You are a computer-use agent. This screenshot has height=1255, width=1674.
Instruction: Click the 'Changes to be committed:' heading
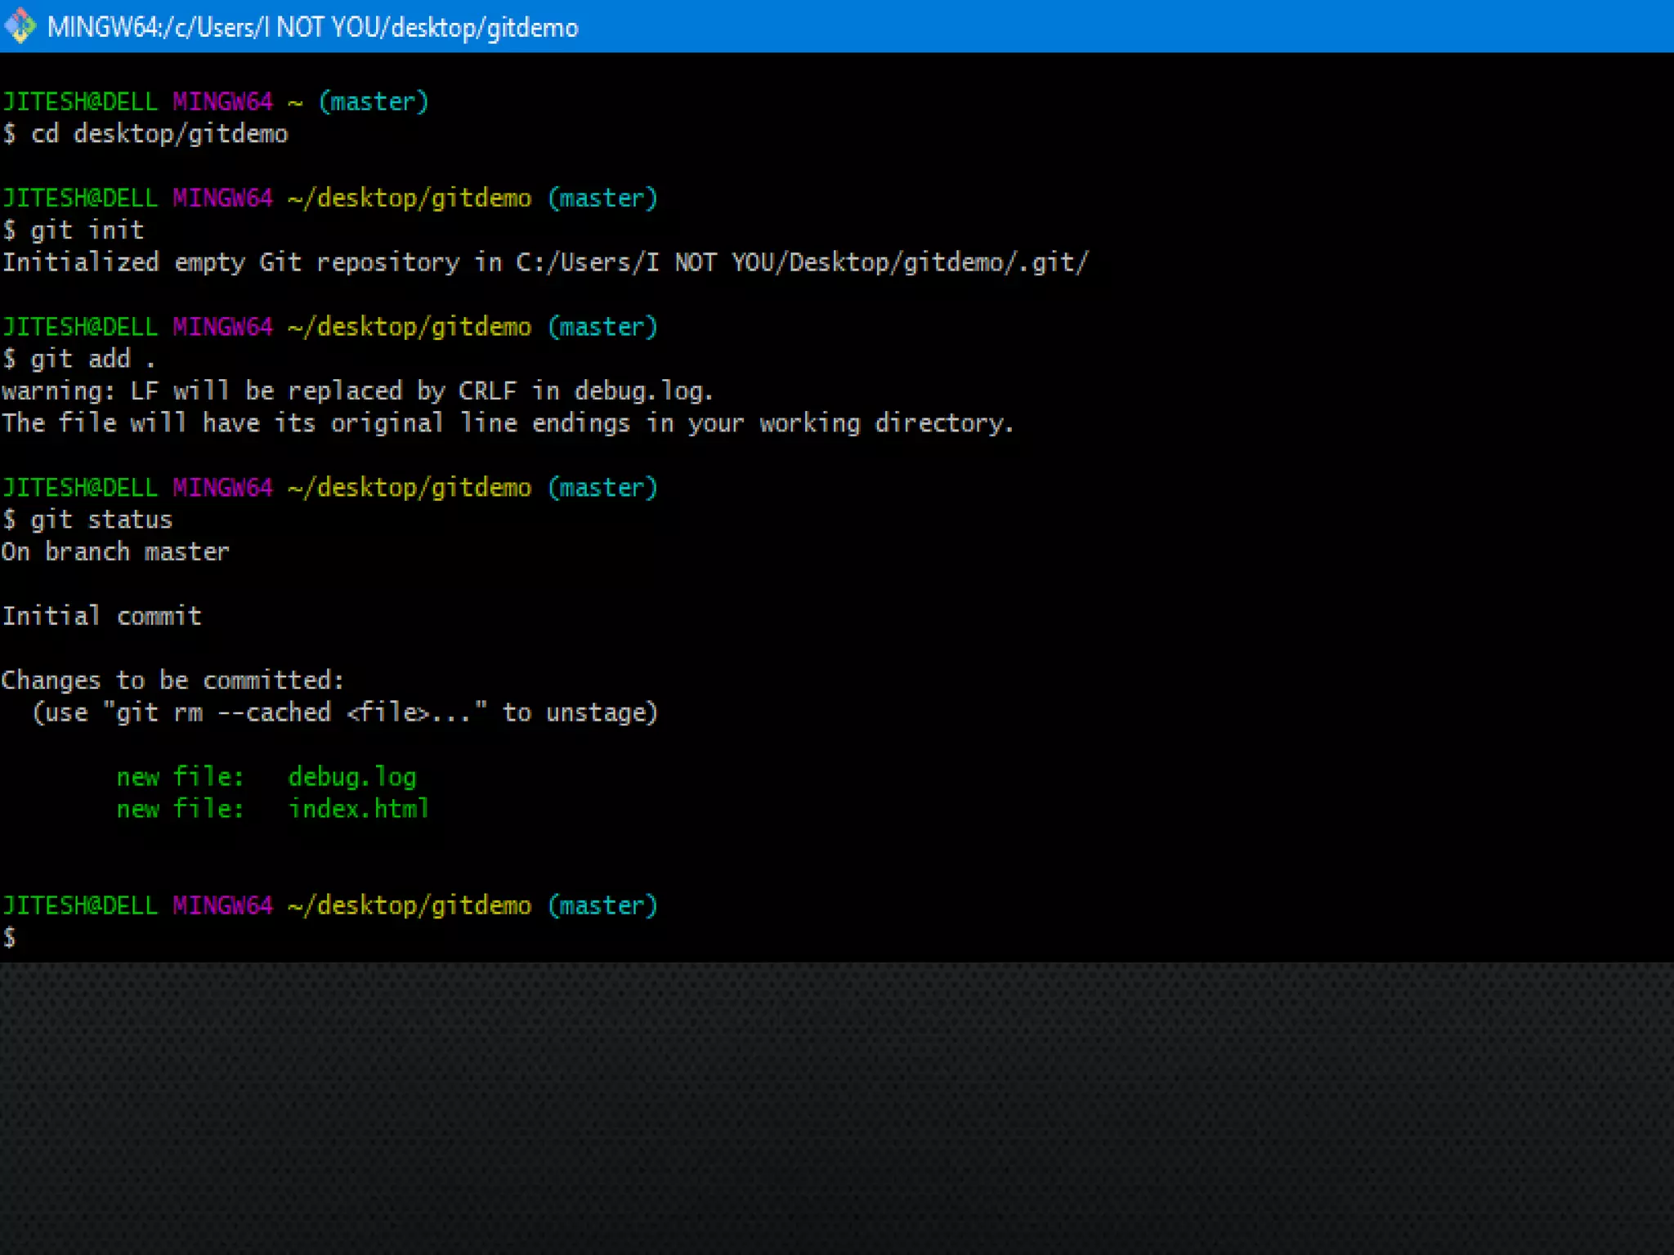[172, 680]
